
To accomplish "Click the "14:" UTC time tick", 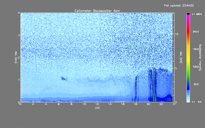I will pyautogui.click(x=110, y=104).
